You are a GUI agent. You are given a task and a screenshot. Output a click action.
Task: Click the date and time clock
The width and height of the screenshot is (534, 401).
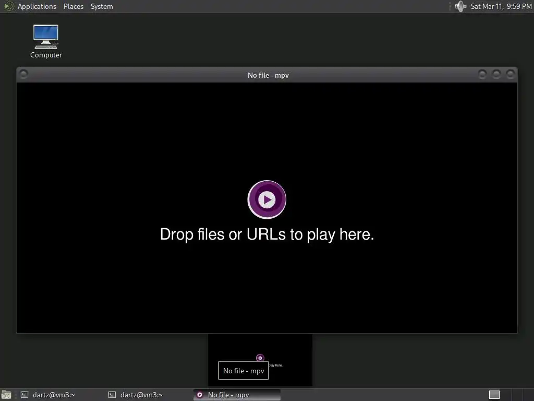point(501,6)
